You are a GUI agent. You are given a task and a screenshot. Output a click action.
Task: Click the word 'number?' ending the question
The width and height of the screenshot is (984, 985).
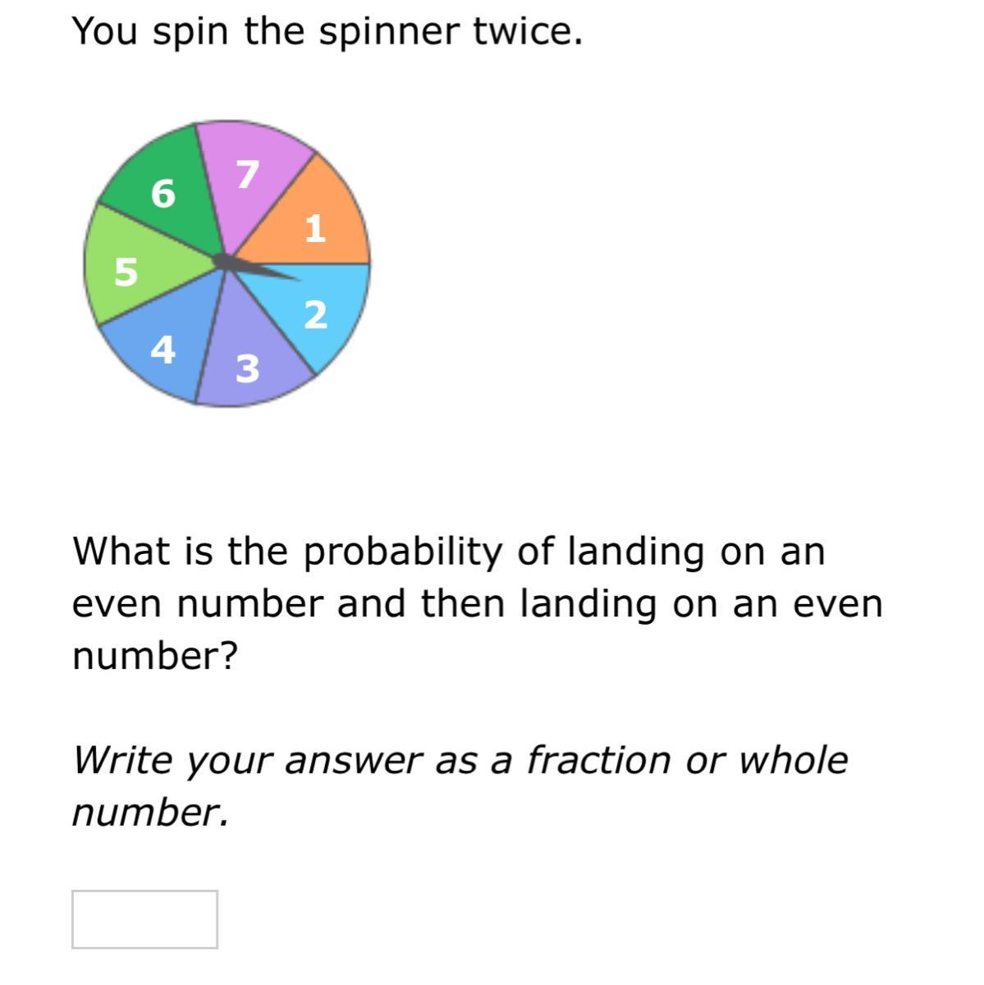tap(155, 656)
